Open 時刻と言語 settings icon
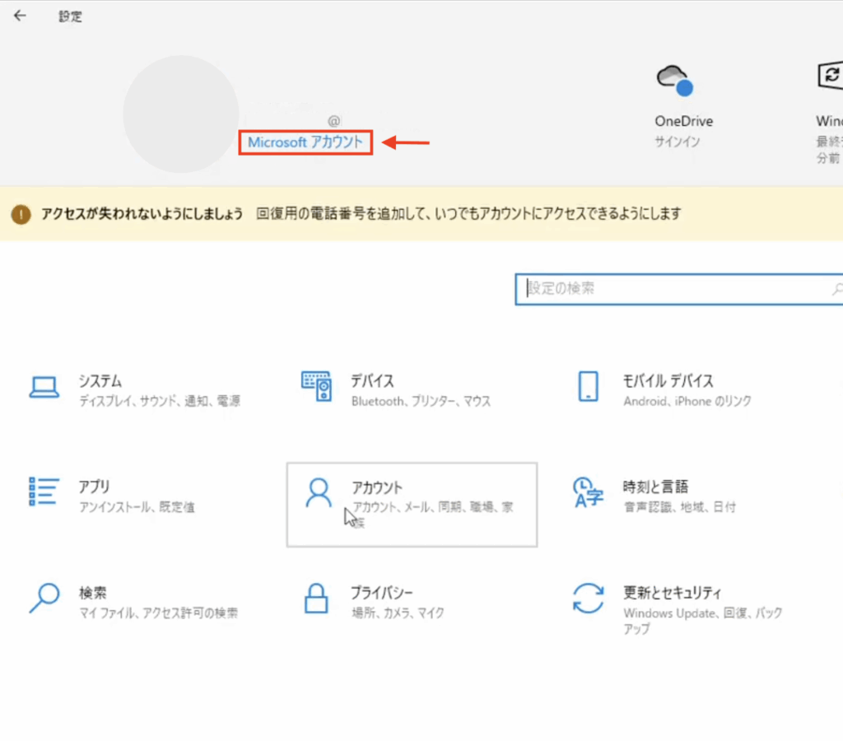This screenshot has width=843, height=741. [588, 492]
